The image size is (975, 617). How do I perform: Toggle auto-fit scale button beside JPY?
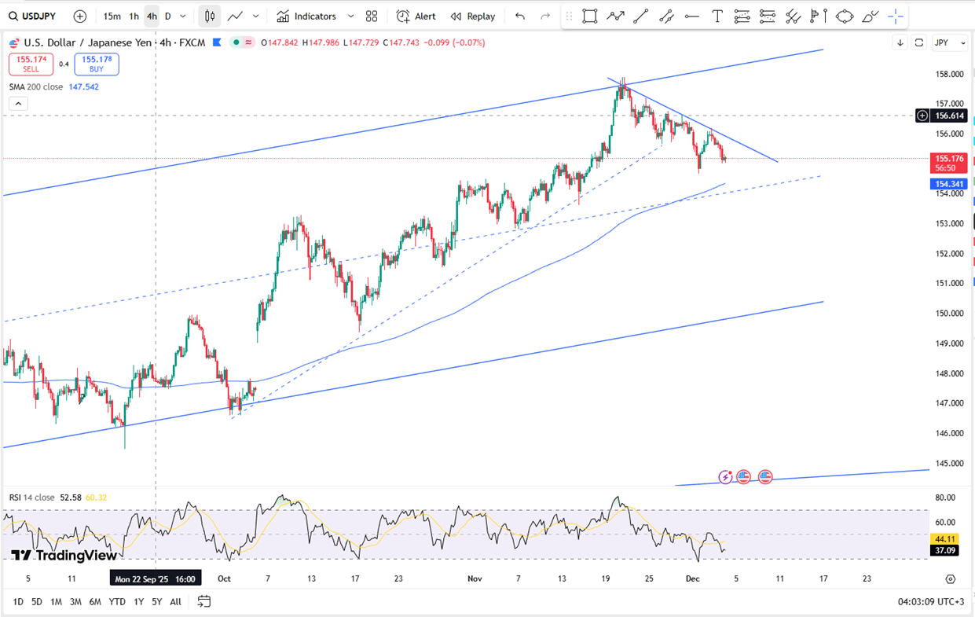tap(919, 42)
